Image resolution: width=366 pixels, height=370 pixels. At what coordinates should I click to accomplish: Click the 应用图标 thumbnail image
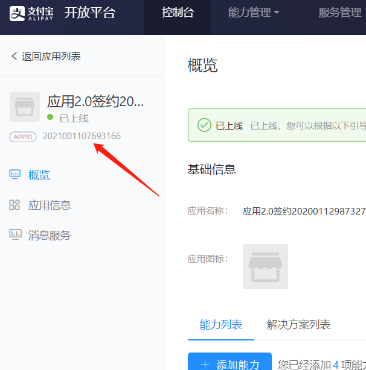[265, 266]
